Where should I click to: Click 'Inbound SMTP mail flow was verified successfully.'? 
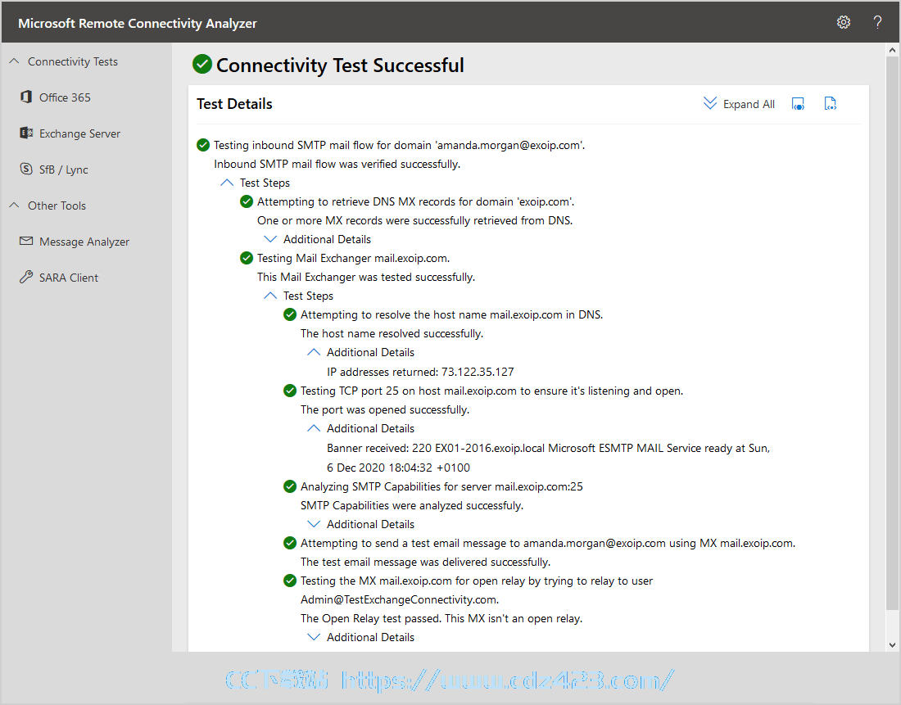[337, 165]
